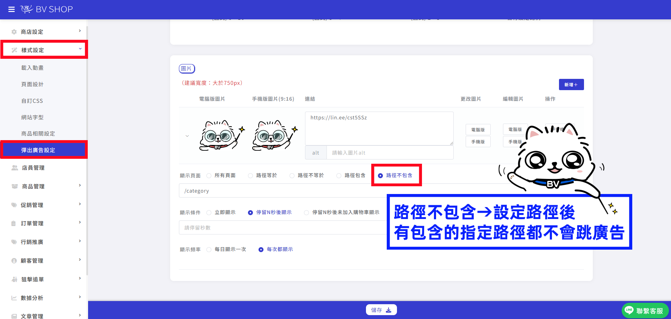The width and height of the screenshot is (671, 319).
Task: Open 頁面設計 menu item
Action: pos(32,84)
